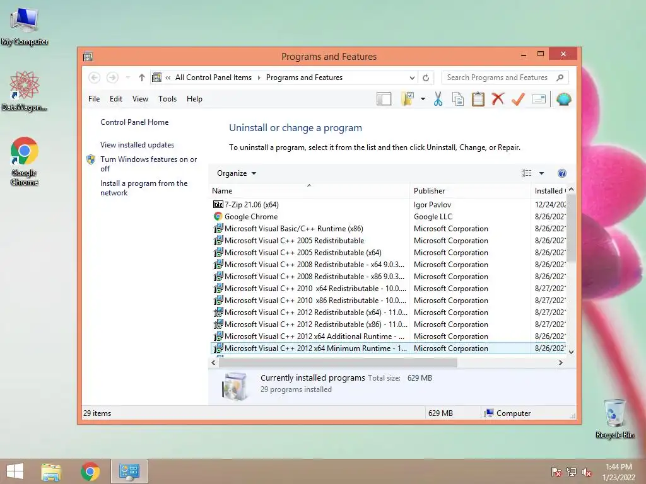The image size is (646, 484).
Task: Click the Cut scissors toolbar icon
Action: coord(438,99)
